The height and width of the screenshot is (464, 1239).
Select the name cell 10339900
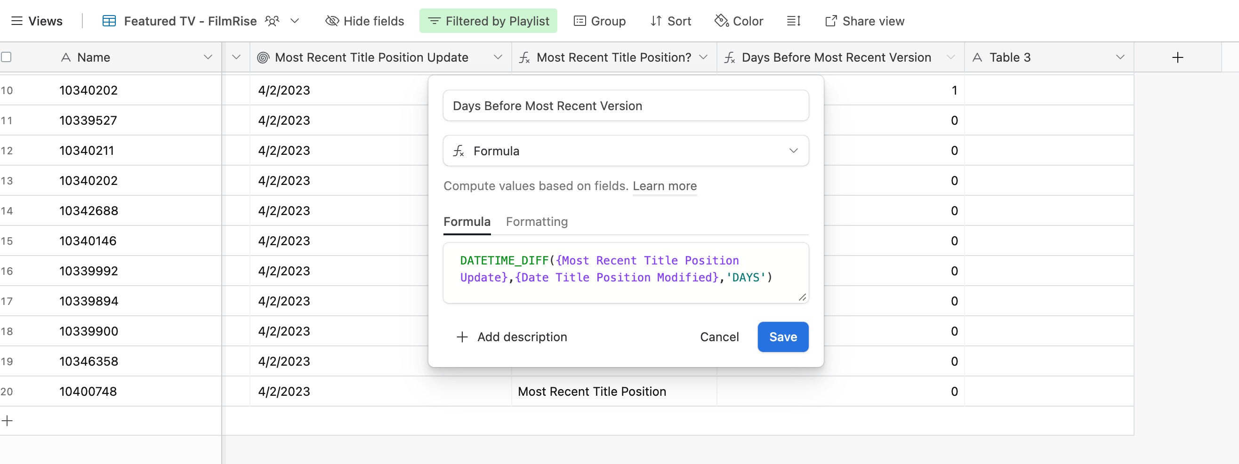[x=89, y=331]
